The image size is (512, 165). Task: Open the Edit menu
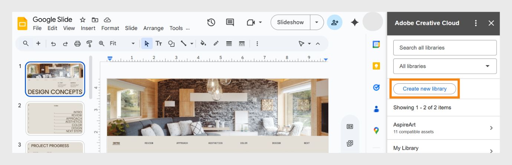click(x=52, y=28)
